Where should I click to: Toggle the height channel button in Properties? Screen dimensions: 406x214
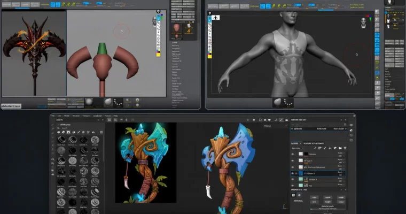(328, 202)
